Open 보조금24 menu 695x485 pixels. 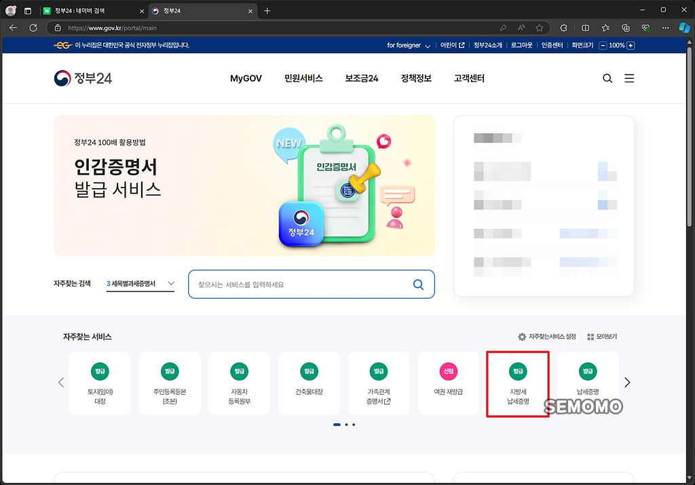(x=362, y=79)
